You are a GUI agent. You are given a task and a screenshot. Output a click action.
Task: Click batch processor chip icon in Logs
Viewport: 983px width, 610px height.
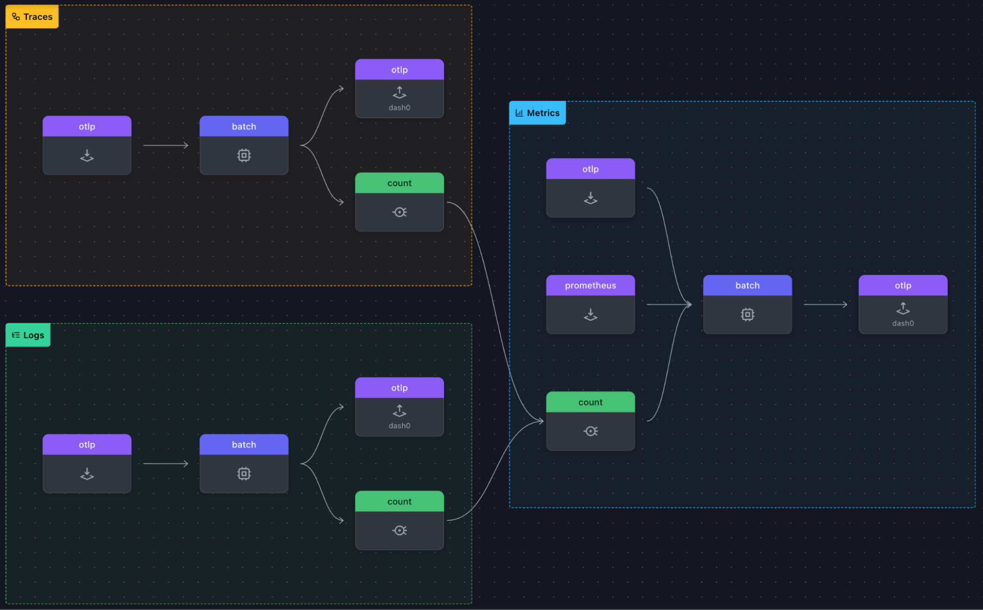[x=244, y=473]
